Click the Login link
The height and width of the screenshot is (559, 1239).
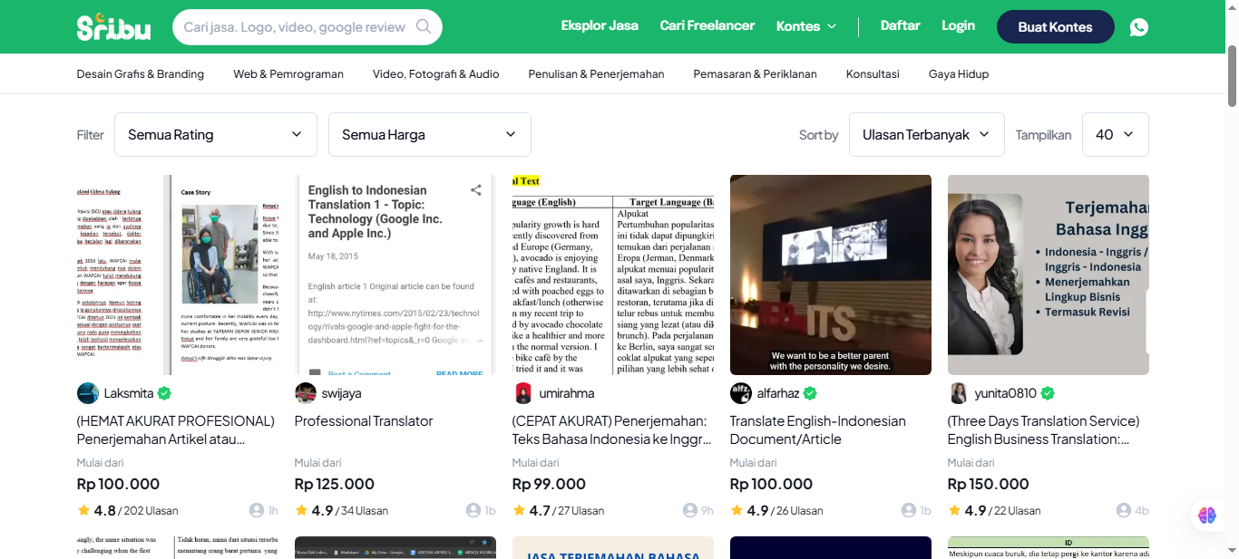pyautogui.click(x=959, y=25)
